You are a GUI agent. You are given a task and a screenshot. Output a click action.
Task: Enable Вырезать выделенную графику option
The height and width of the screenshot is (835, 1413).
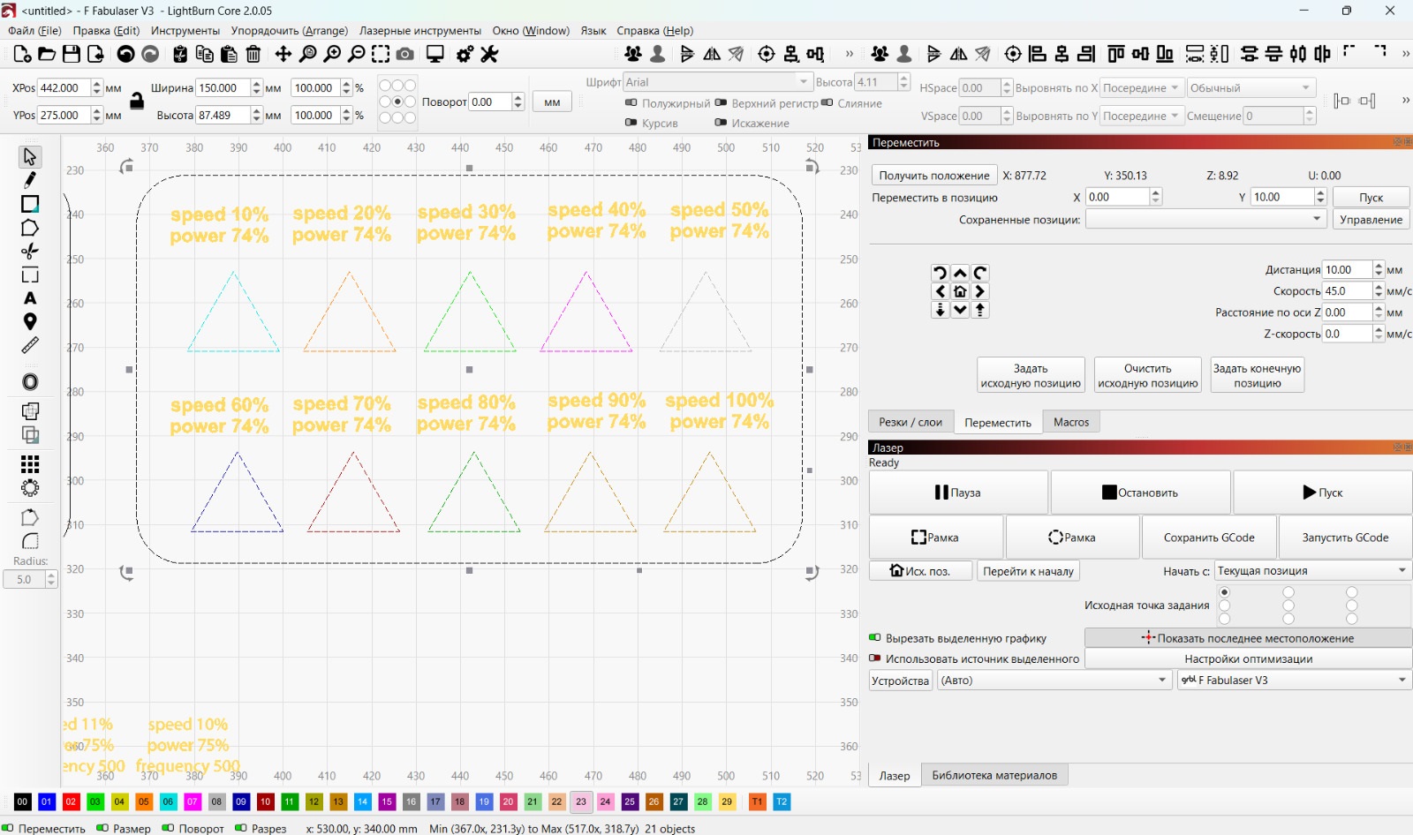tap(874, 637)
